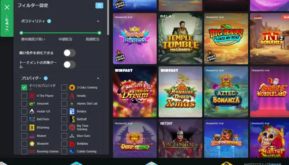The image size is (289, 165).
Task: Open the Victorious NetEnt game
Action: tap(181, 139)
